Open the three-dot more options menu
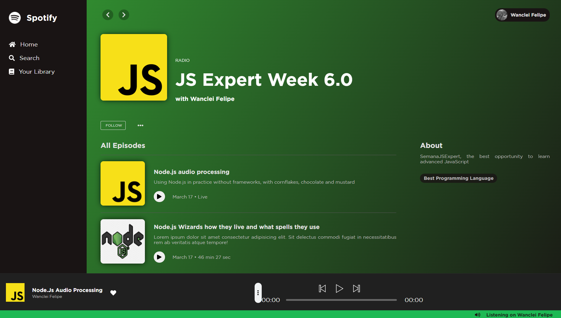 point(140,125)
